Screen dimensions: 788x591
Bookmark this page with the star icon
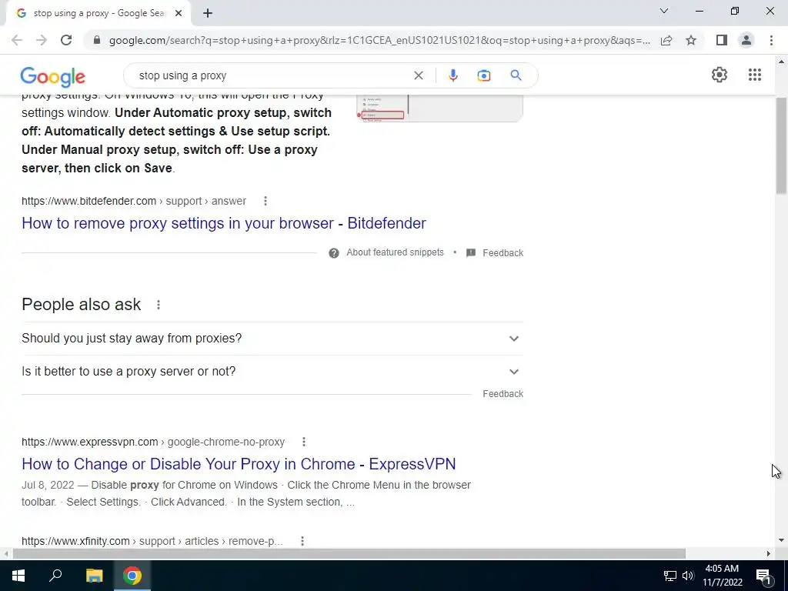(x=691, y=40)
